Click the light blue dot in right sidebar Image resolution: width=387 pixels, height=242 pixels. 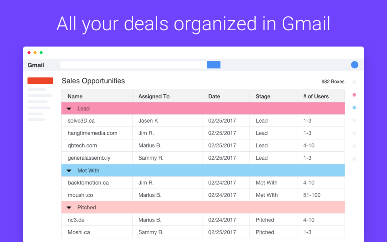point(354,108)
